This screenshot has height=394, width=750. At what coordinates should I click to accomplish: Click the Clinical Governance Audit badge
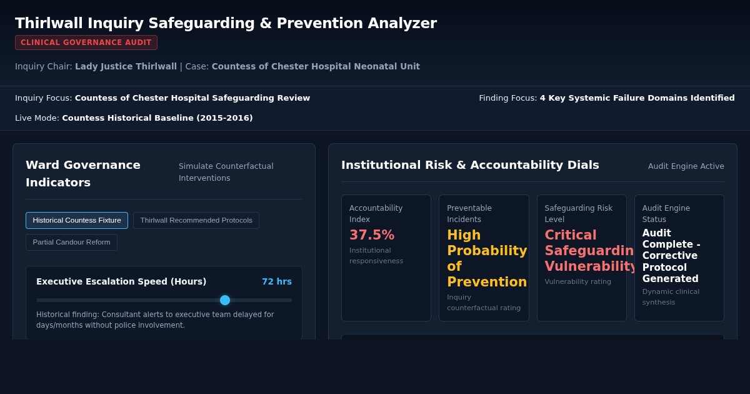[86, 43]
